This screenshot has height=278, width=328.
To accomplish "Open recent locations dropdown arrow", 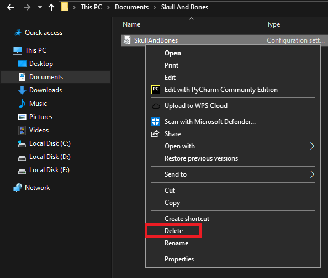I will point(40,7).
